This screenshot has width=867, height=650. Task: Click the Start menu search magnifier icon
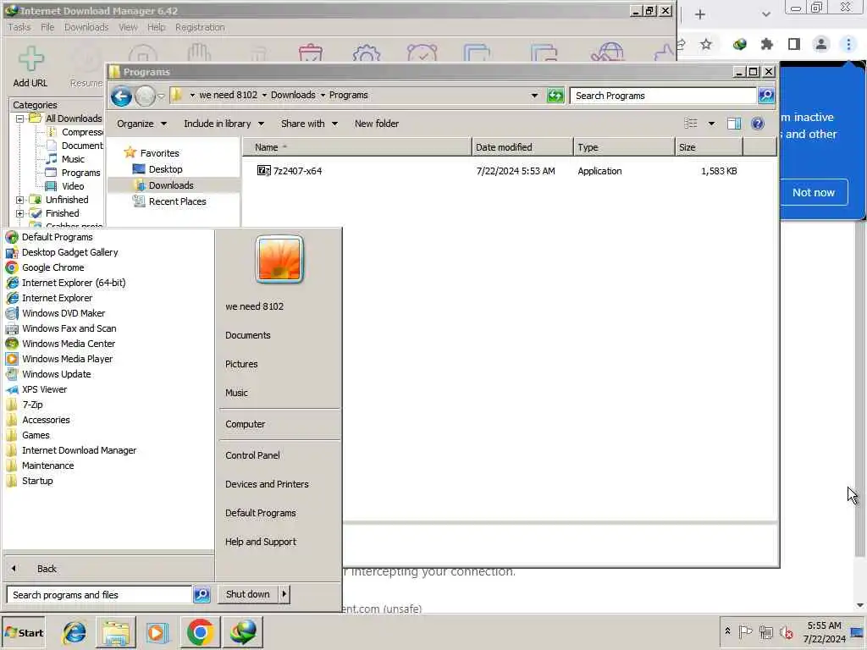202,595
